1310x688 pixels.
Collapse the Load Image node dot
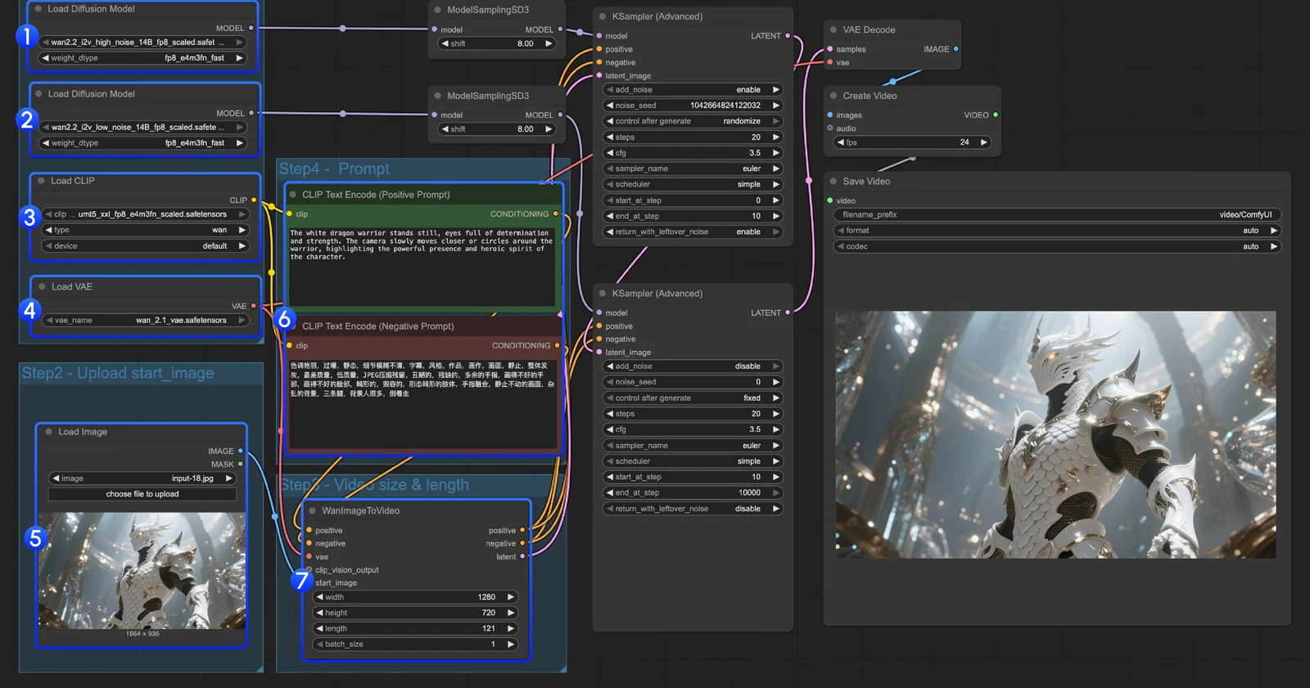[x=48, y=432]
